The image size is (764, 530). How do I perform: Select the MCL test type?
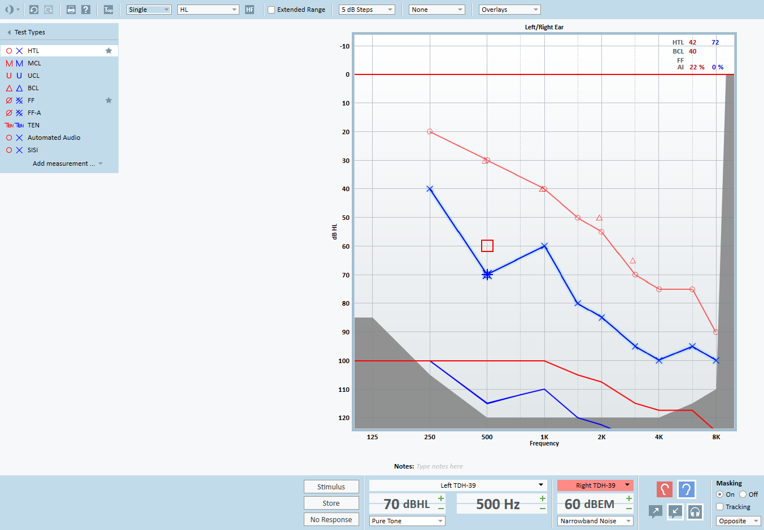[34, 63]
